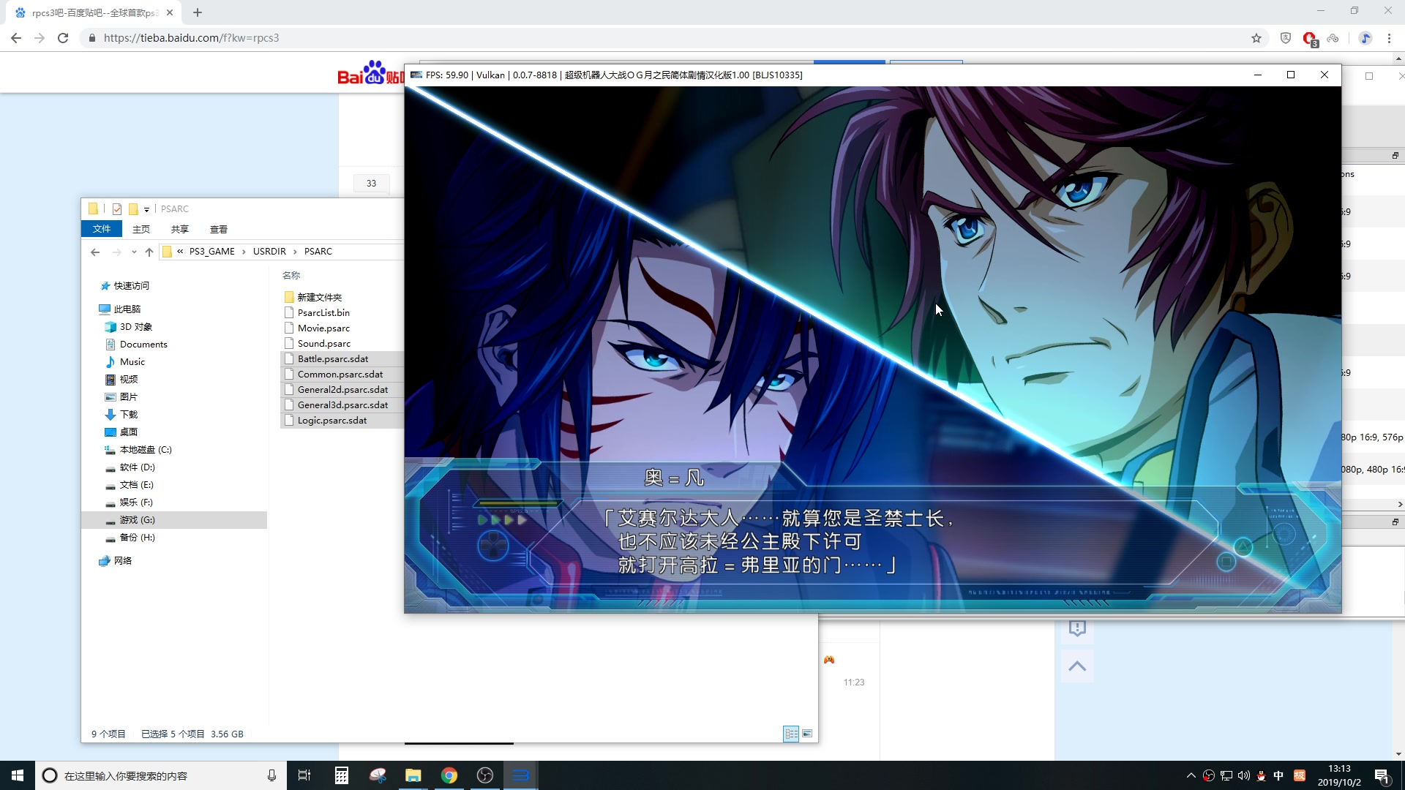This screenshot has width=1405, height=790.
Task: Select 快速访问 in navigation pane
Action: point(132,286)
